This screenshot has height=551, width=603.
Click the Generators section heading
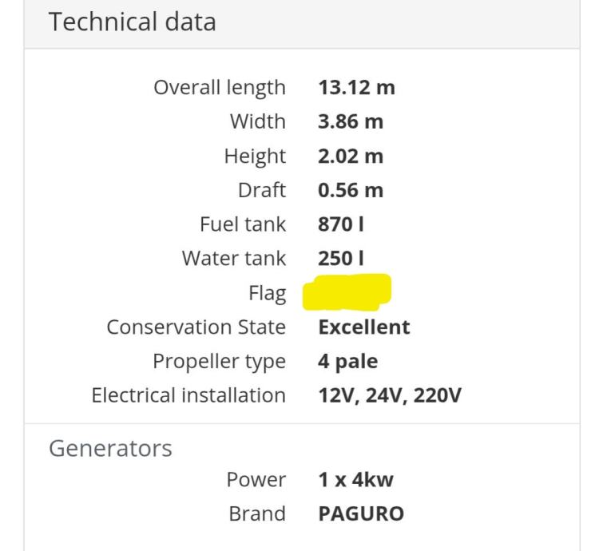tap(111, 448)
